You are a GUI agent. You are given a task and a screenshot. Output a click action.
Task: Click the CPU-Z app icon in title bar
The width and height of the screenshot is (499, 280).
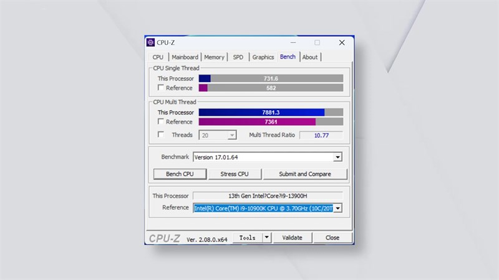pos(150,42)
